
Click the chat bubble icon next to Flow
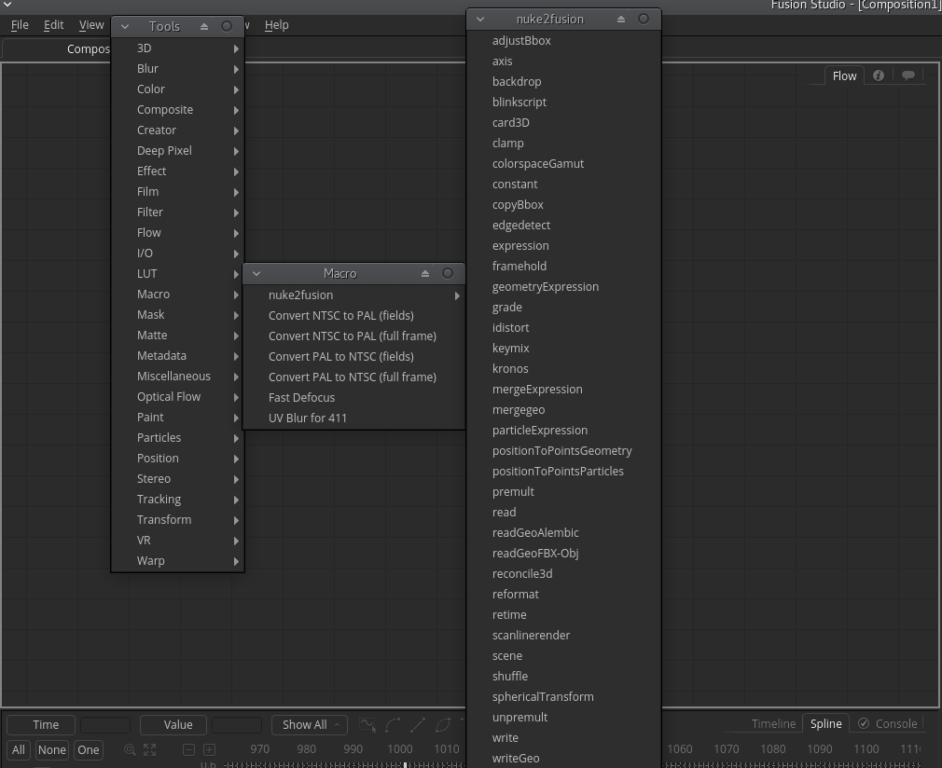908,75
